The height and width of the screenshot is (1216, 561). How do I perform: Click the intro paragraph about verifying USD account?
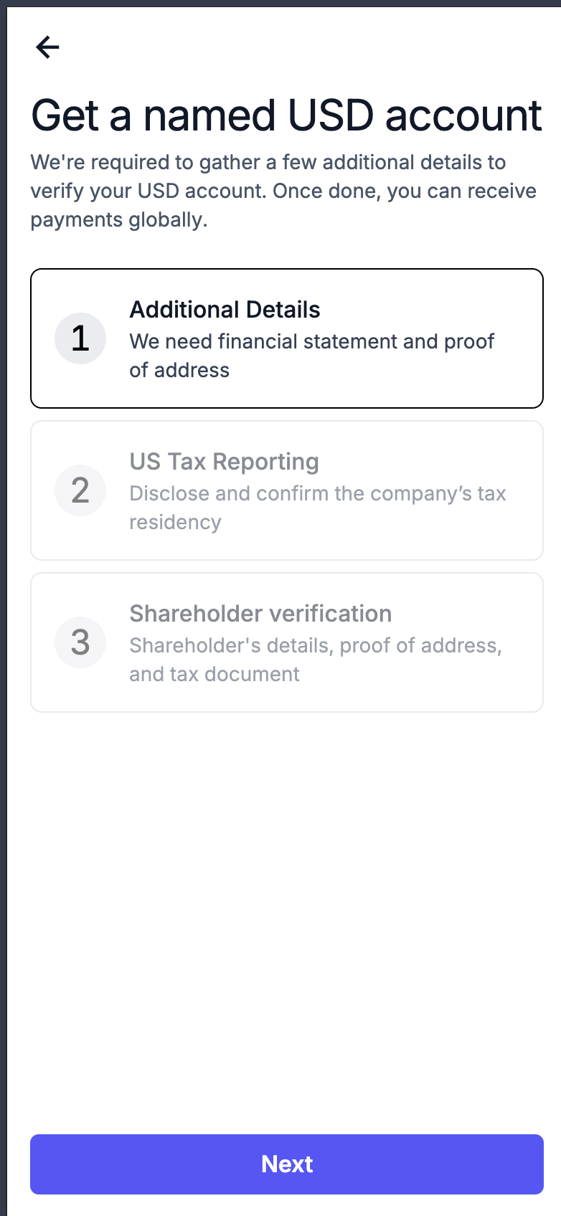pos(283,191)
